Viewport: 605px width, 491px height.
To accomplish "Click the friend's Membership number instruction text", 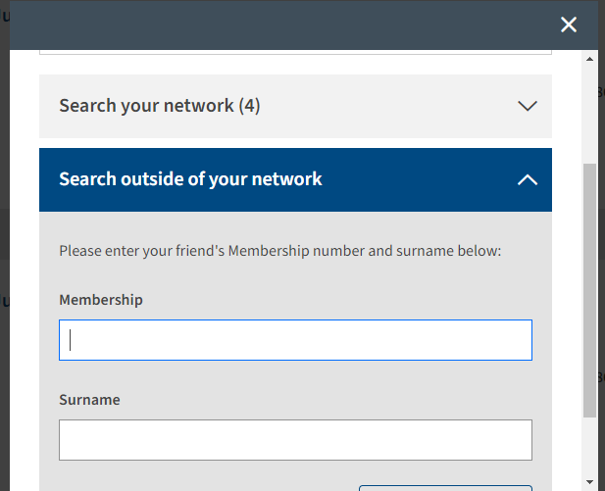I will pyautogui.click(x=280, y=251).
